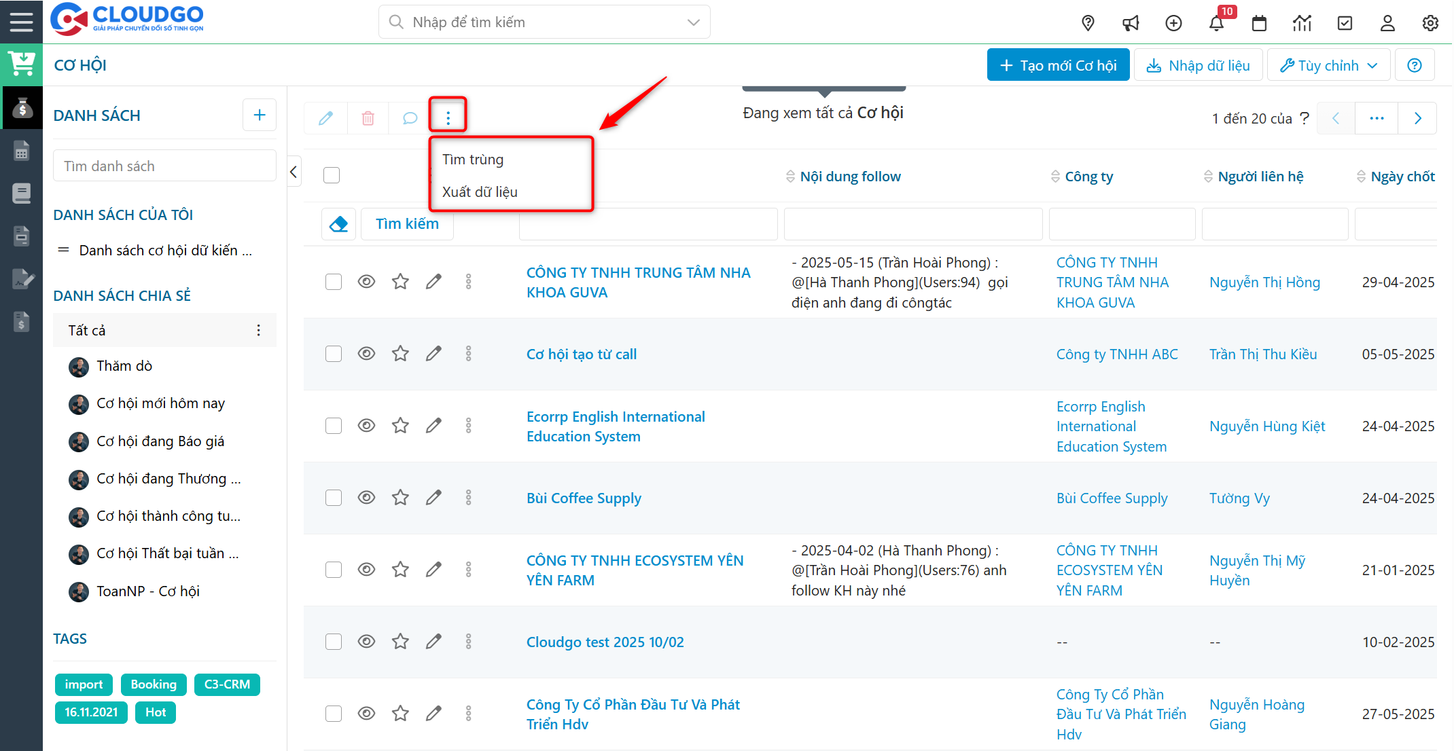Click the eraser clear-filter icon
Viewport: 1454px width, 751px height.
coord(338,224)
